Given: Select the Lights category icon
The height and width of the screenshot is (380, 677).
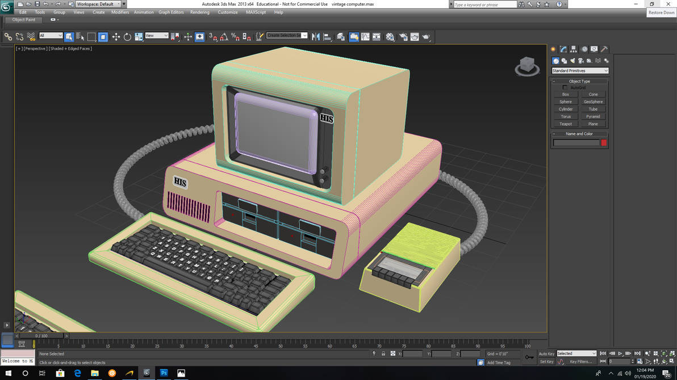Looking at the screenshot, I should coord(572,61).
